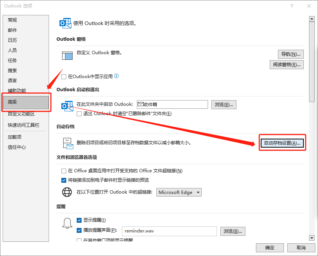This screenshot has height=256, width=318.
Task: Click the scrollbar down arrow
Action: coord(312,238)
